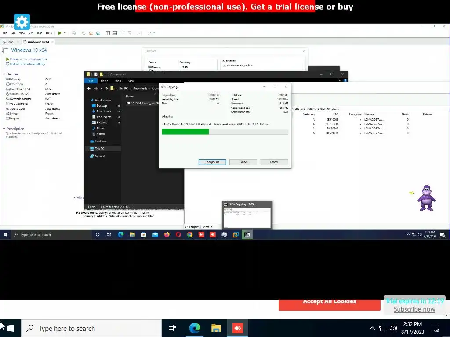Open the dropdown arrow beside VMware play button

[65, 33]
